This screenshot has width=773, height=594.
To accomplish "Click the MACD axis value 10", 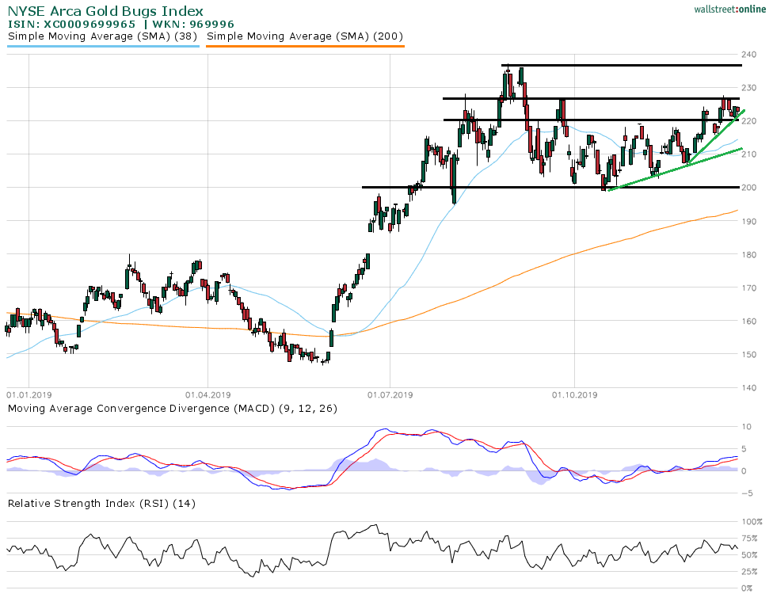I will pos(747,427).
